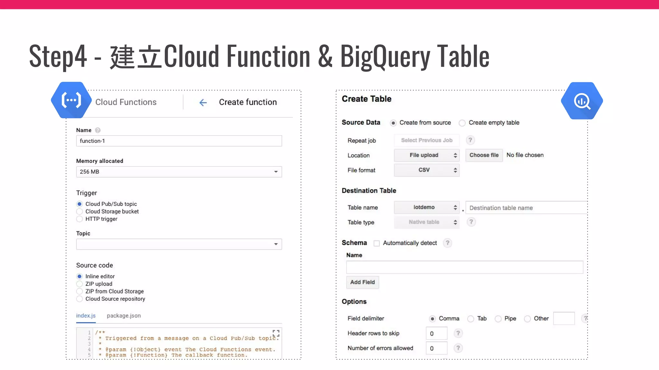Image resolution: width=659 pixels, height=370 pixels.
Task: Select Other field delimiter
Action: coord(527,319)
